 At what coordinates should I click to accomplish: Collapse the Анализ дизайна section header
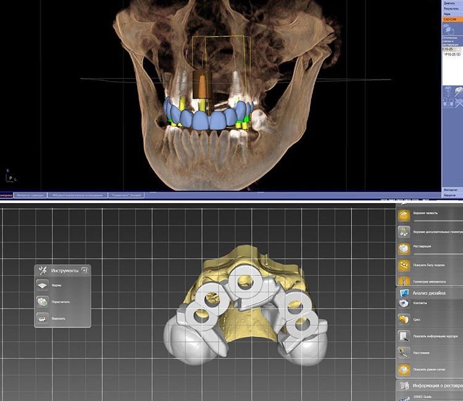click(x=429, y=293)
